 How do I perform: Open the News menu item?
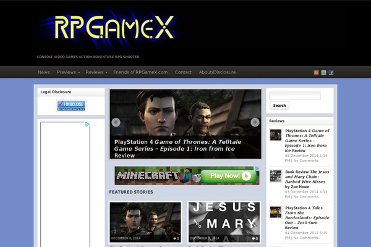44,72
